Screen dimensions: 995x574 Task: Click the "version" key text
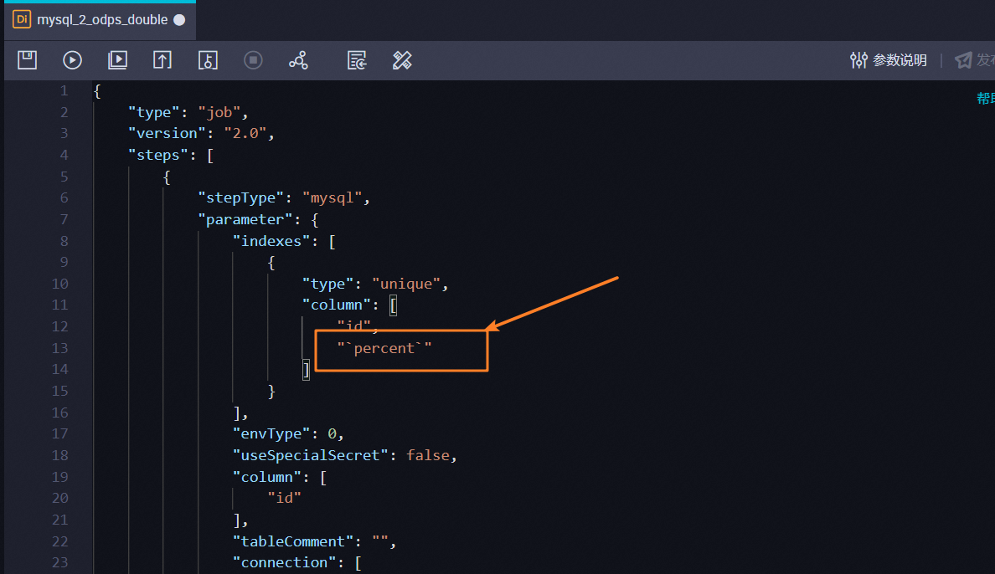click(x=167, y=133)
